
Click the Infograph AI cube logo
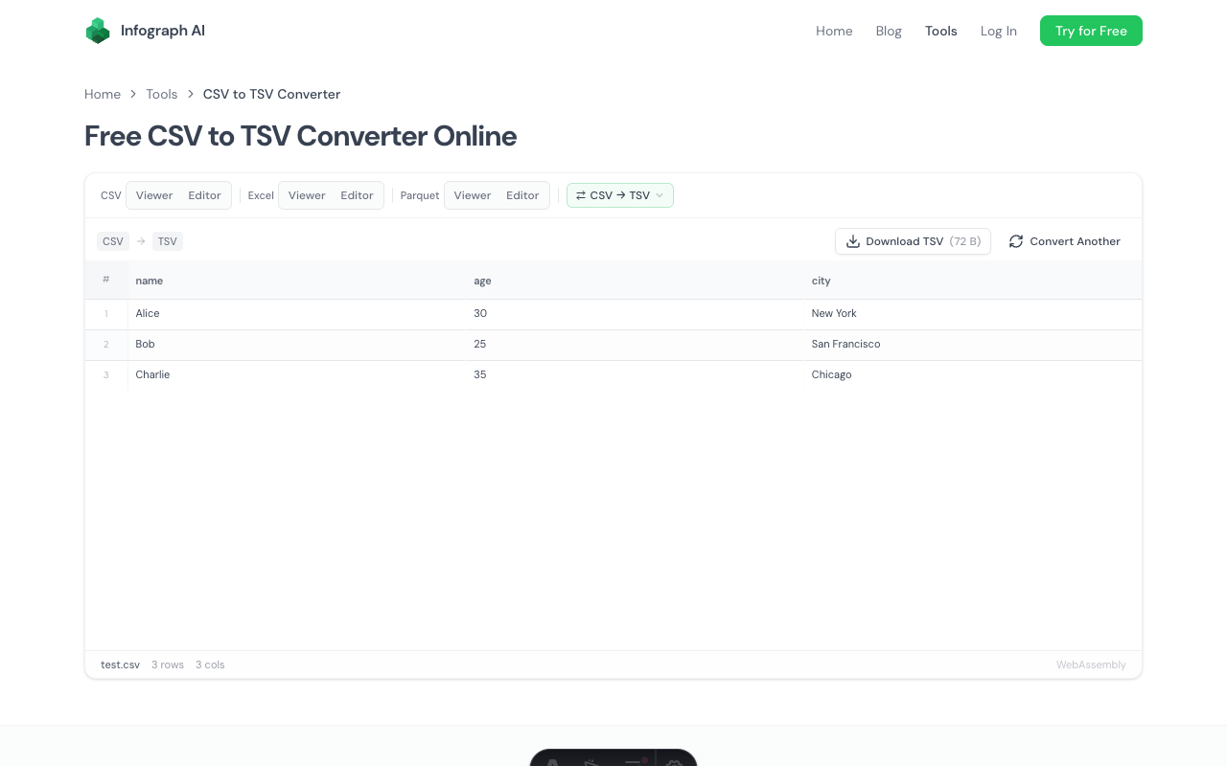[98, 31]
